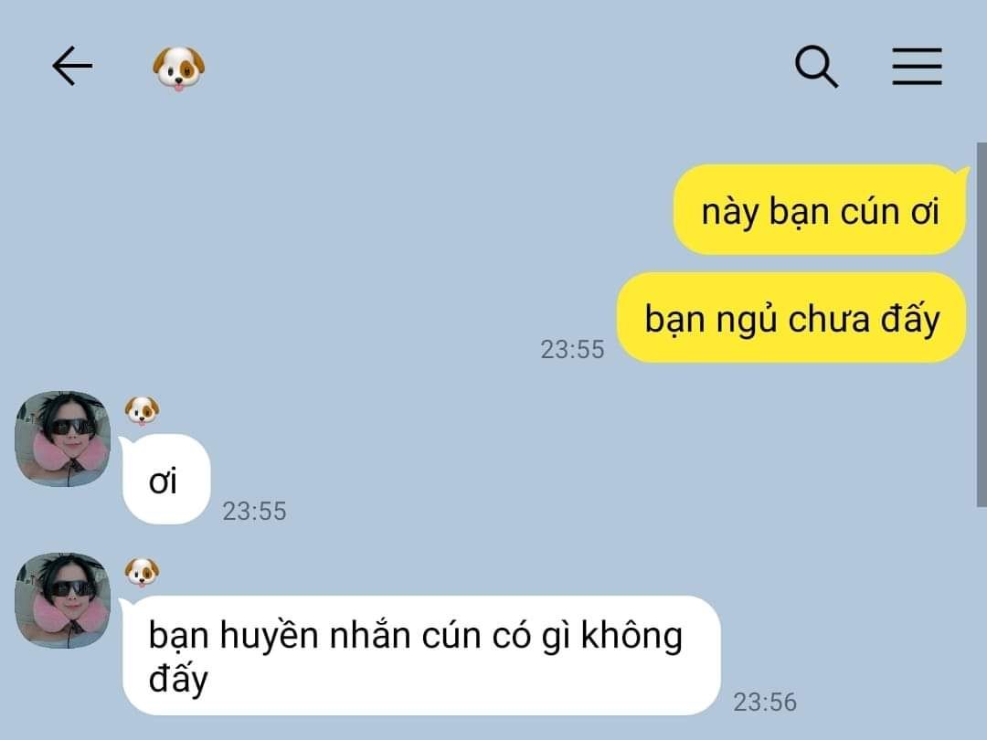
Task: Open the chat search magnifier
Action: click(816, 66)
